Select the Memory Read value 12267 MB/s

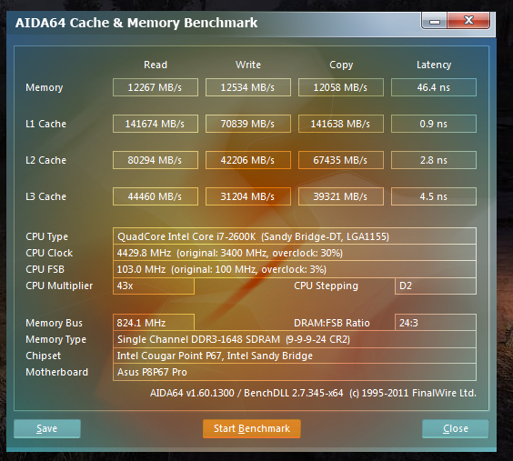point(156,87)
